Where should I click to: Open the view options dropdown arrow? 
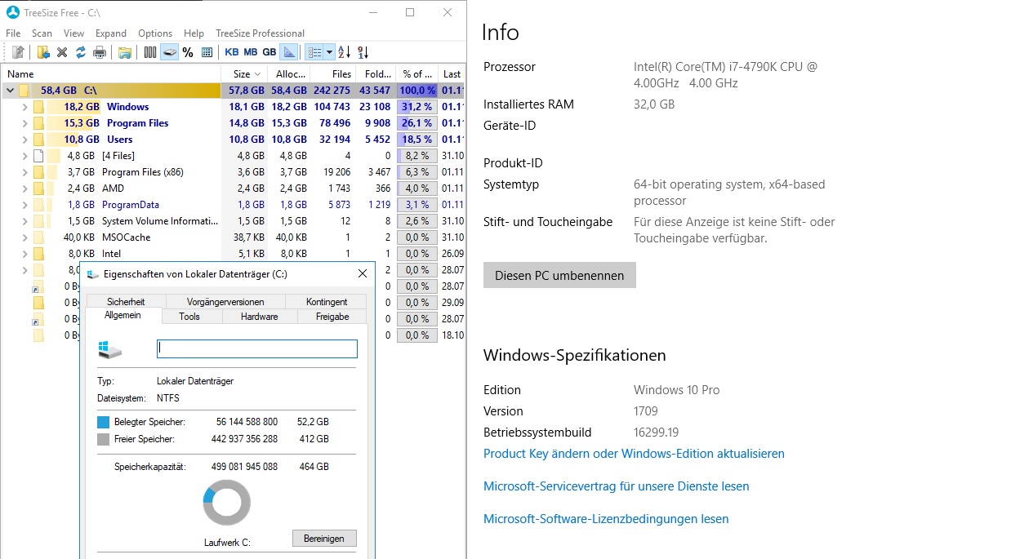click(330, 52)
